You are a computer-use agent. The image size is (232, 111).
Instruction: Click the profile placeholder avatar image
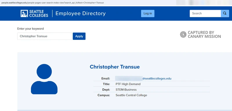[44, 79]
